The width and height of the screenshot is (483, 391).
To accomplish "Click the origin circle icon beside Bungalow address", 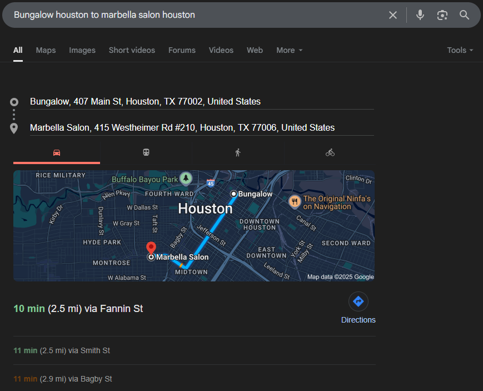I will pyautogui.click(x=14, y=102).
